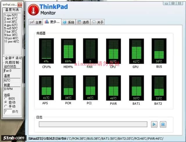Screen dimensions: 186x142
Task: Select '2 aps 41℃' in temperature list
Action: click(11, 19)
